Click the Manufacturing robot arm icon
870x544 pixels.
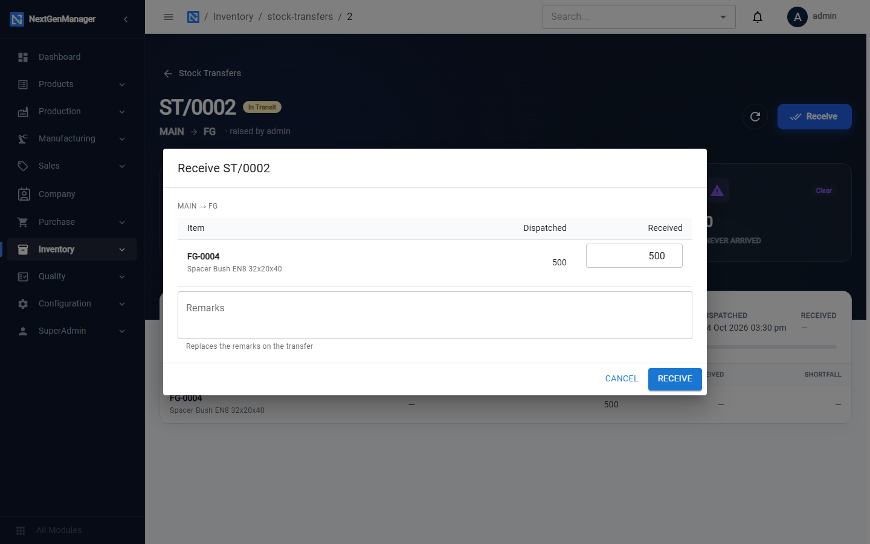click(23, 138)
